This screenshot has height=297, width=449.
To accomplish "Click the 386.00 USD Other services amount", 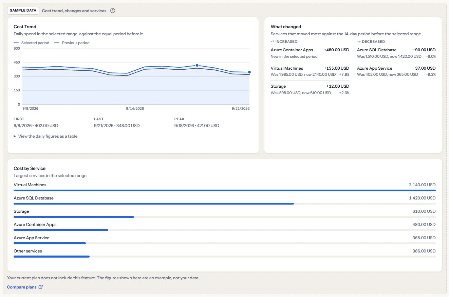I will [424, 251].
